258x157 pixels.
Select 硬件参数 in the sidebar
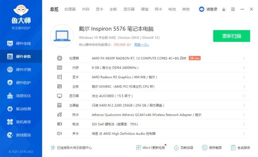[x=21, y=56]
